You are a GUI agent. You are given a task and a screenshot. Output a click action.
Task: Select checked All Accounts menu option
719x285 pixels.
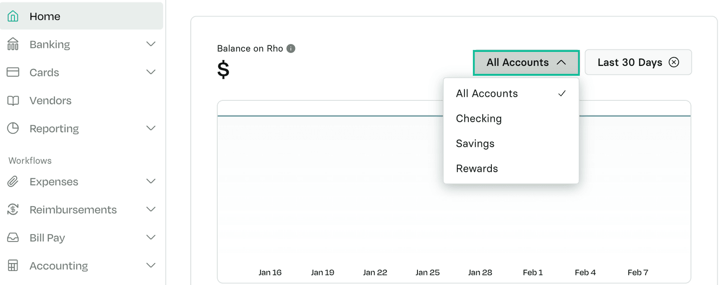tap(487, 94)
